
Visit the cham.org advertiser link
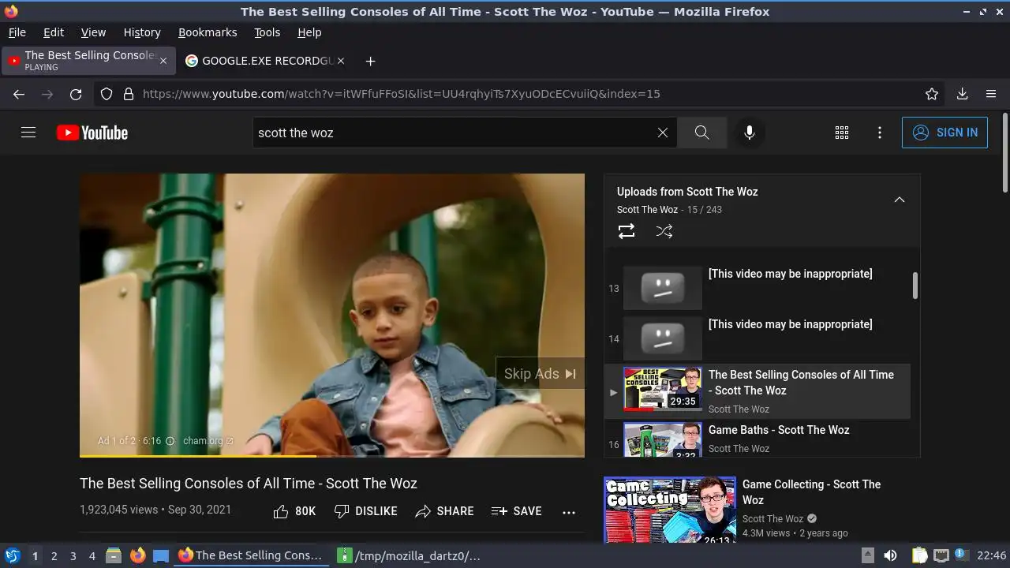pyautogui.click(x=208, y=441)
